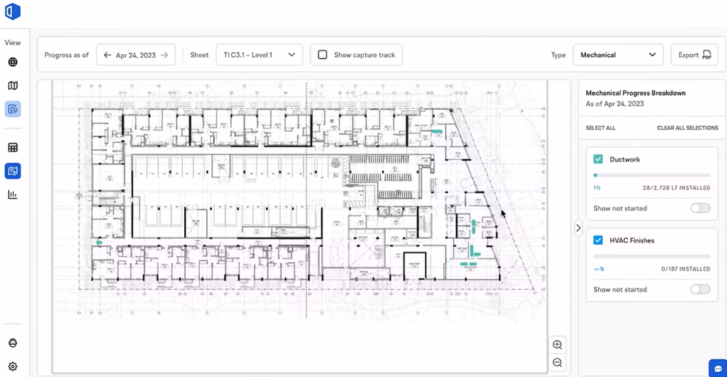Screen dimensions: 727x377
Task: Toggle Show not started under HVAC Finishes
Action: 700,290
